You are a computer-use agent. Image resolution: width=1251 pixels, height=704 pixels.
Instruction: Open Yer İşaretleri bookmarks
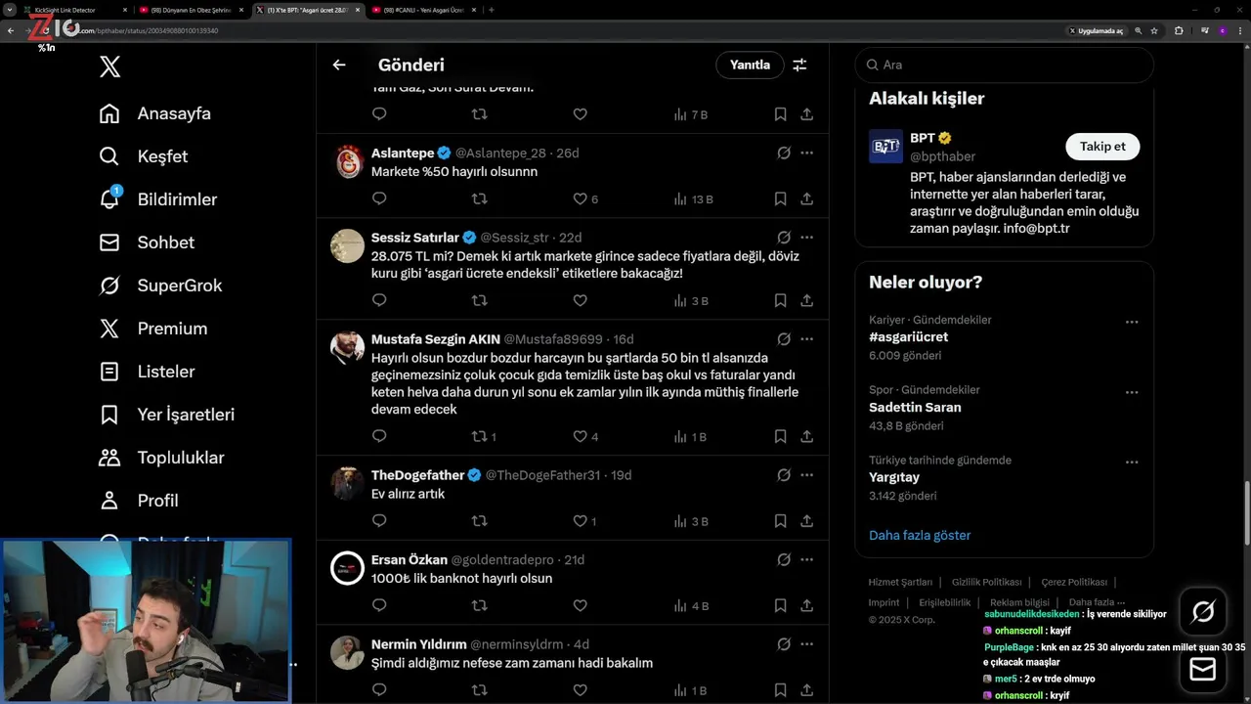(167, 415)
